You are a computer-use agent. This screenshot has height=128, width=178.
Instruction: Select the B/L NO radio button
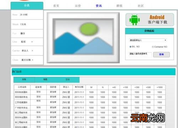[130, 47]
